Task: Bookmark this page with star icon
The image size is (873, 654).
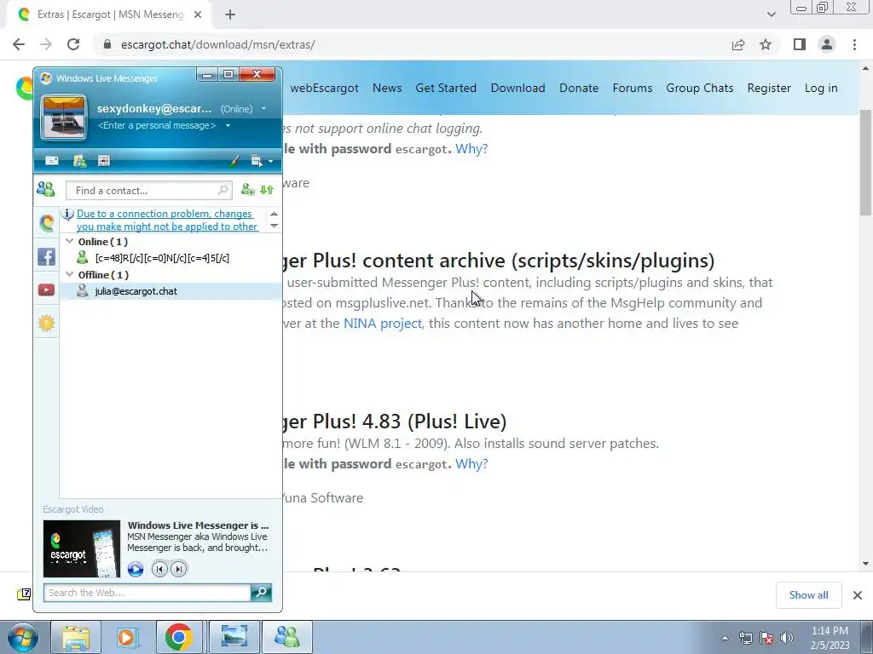Action: [766, 44]
